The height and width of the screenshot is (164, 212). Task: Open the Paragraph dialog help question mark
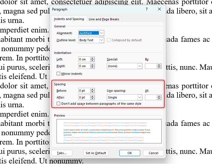pyautogui.click(x=146, y=9)
